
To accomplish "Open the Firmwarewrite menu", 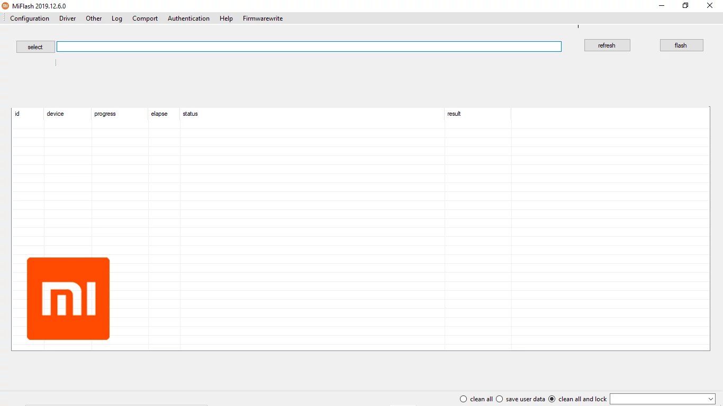I will pyautogui.click(x=263, y=19).
